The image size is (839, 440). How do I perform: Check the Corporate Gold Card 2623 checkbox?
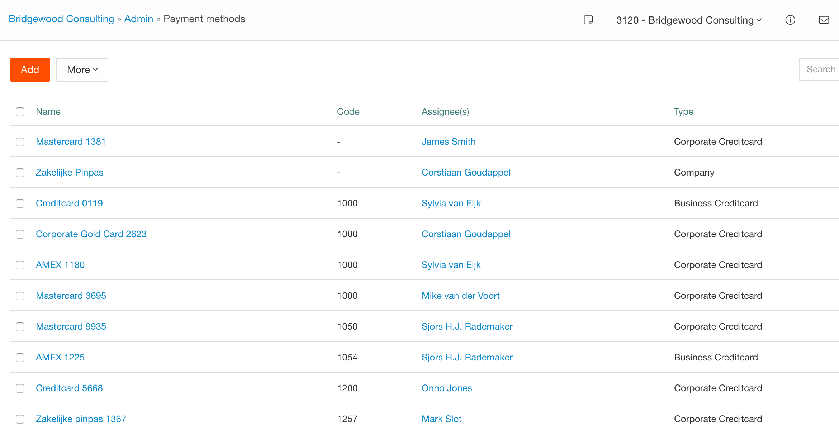pos(20,234)
